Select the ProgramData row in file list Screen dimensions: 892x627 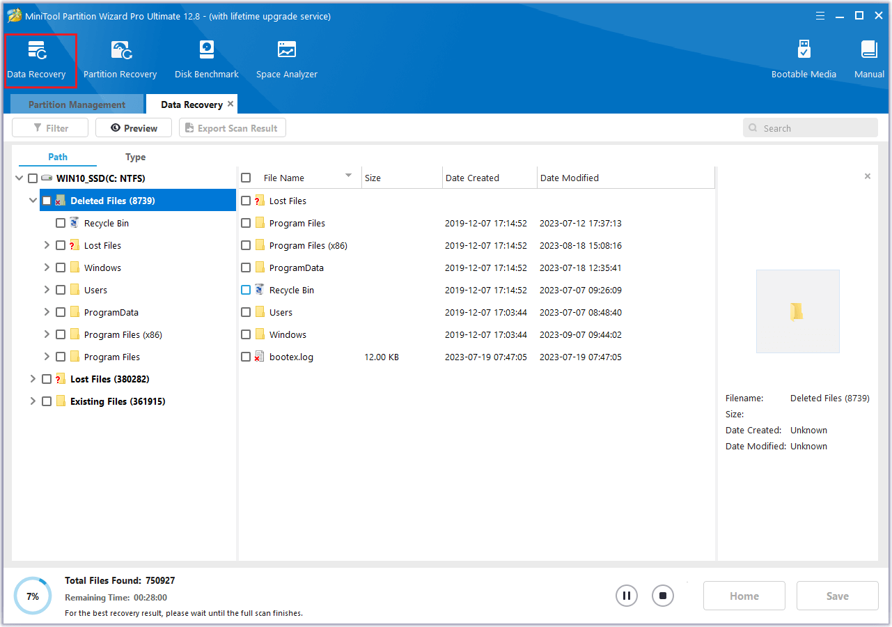[476, 268]
